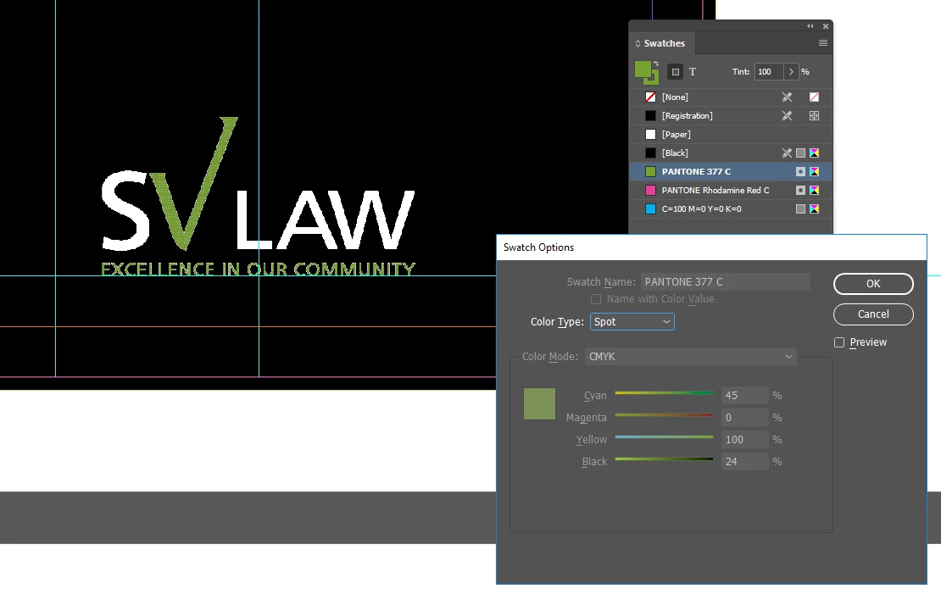Click the Cyan percentage field
This screenshot has height=600, width=941.
(745, 396)
